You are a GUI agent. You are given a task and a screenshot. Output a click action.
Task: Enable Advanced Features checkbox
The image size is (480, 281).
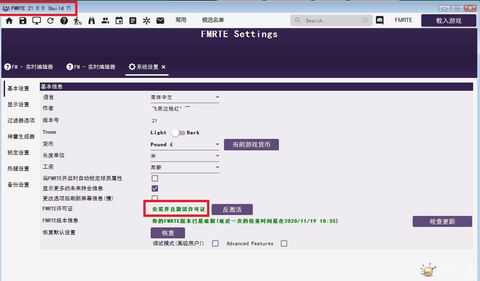pyautogui.click(x=284, y=243)
